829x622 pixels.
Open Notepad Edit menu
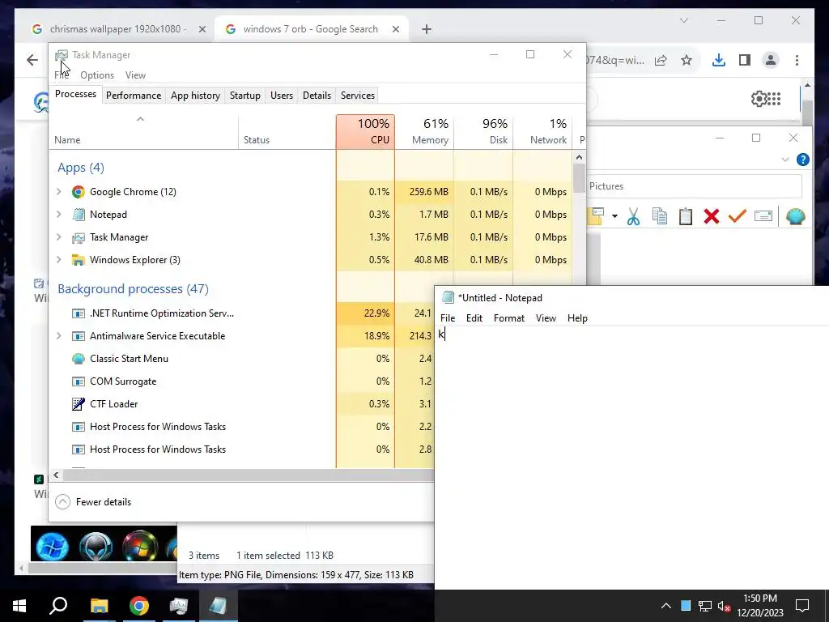point(474,317)
